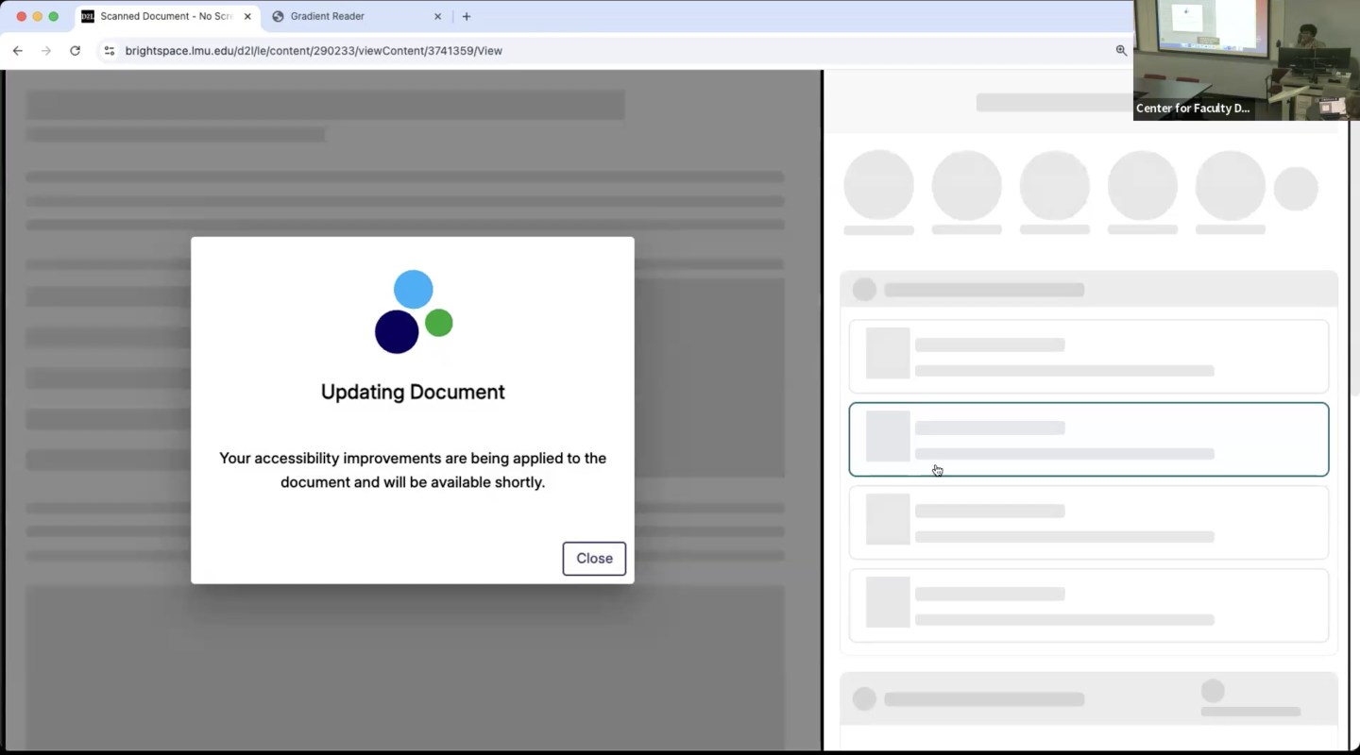Click the Close button in Updating Document dialog
The image size is (1360, 755).
pos(594,559)
